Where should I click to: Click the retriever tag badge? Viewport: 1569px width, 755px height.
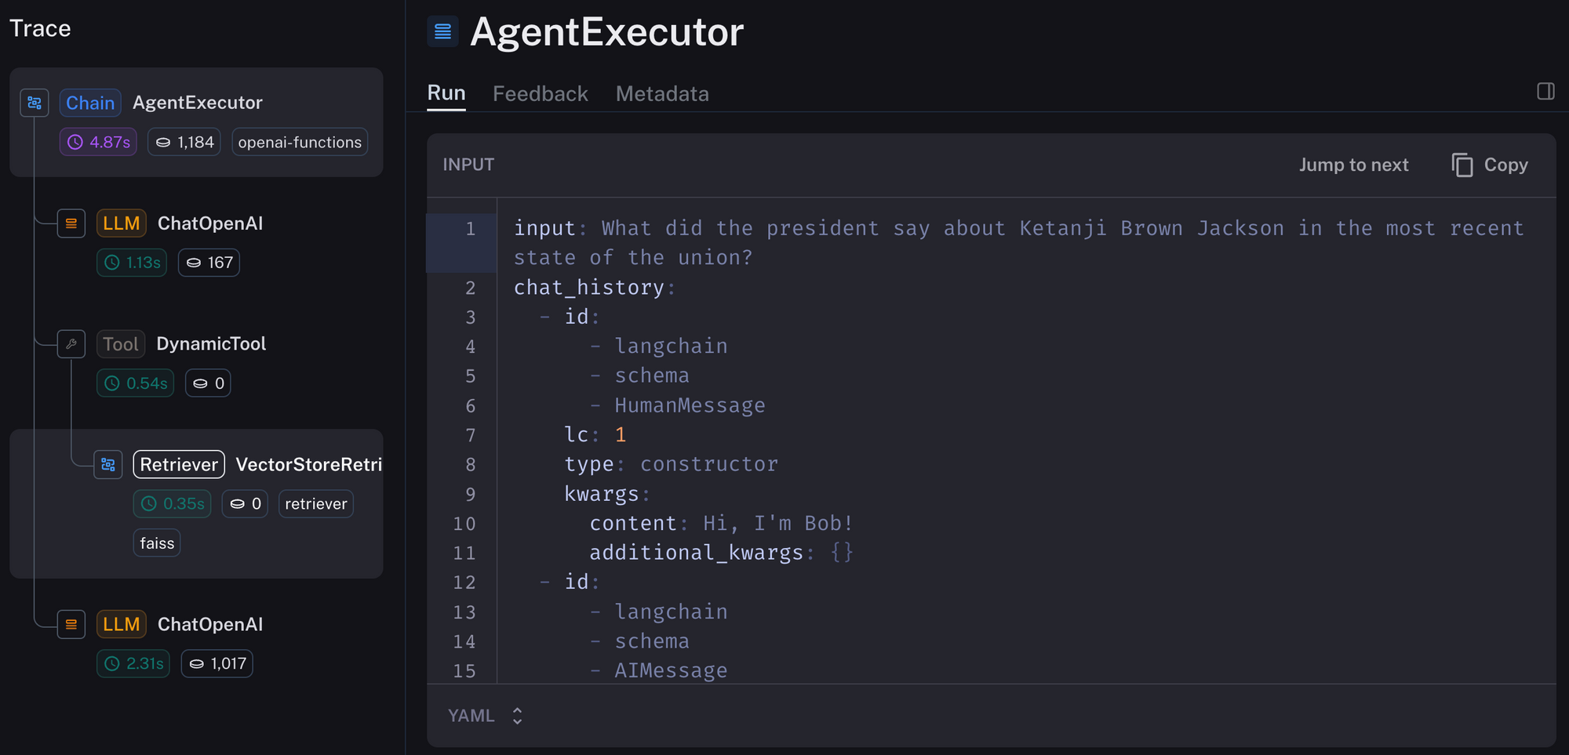[x=315, y=504]
